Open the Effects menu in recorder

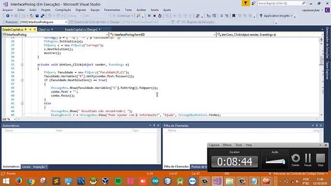(x=227, y=145)
